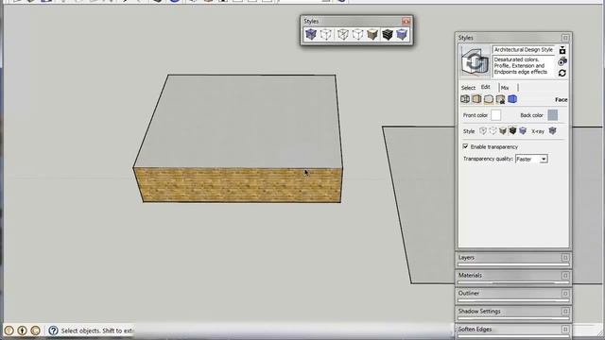Toggle X-ray button next to X-ray label
605x340 pixels.
click(552, 131)
